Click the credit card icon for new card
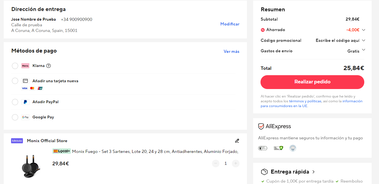Viewport: 379px width, 184px height. (25, 81)
